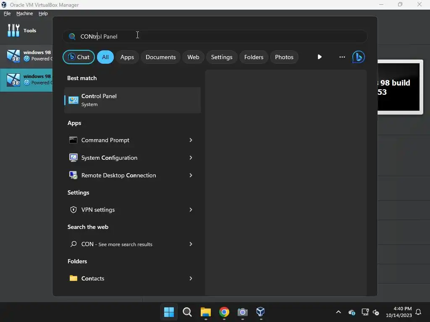The width and height of the screenshot is (430, 322).
Task: Expand System Configuration result chevron
Action: (x=191, y=158)
